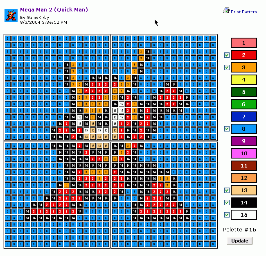This screenshot has height=256, width=266.
Task: Toggle the checkbox beside orange color 3
Action: 227,68
